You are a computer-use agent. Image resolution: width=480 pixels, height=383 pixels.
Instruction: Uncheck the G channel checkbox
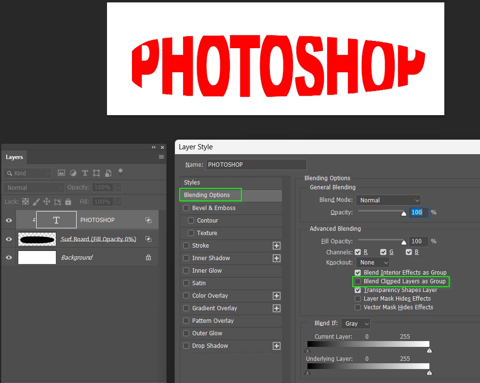tap(383, 252)
